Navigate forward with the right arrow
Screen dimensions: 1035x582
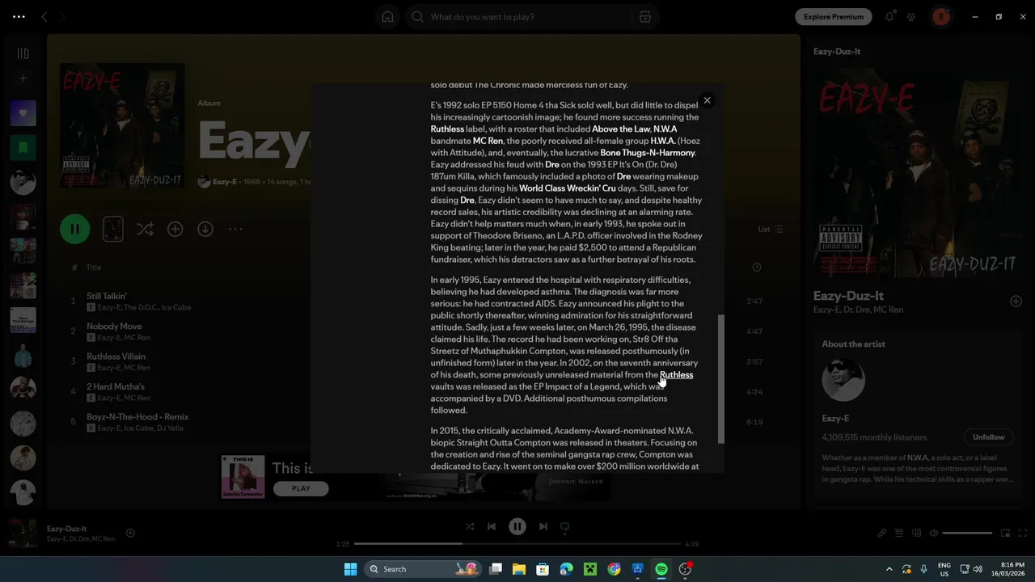point(61,16)
